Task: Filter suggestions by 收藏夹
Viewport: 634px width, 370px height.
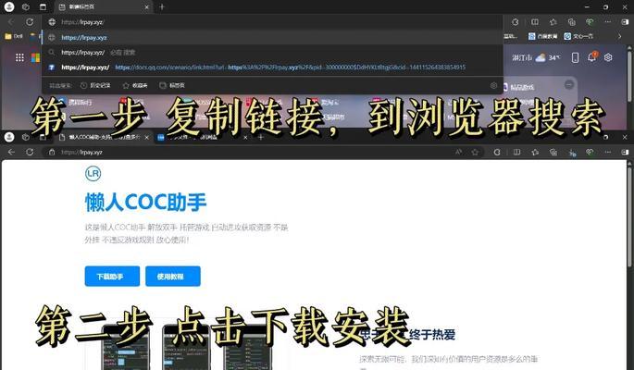Action: (x=135, y=85)
